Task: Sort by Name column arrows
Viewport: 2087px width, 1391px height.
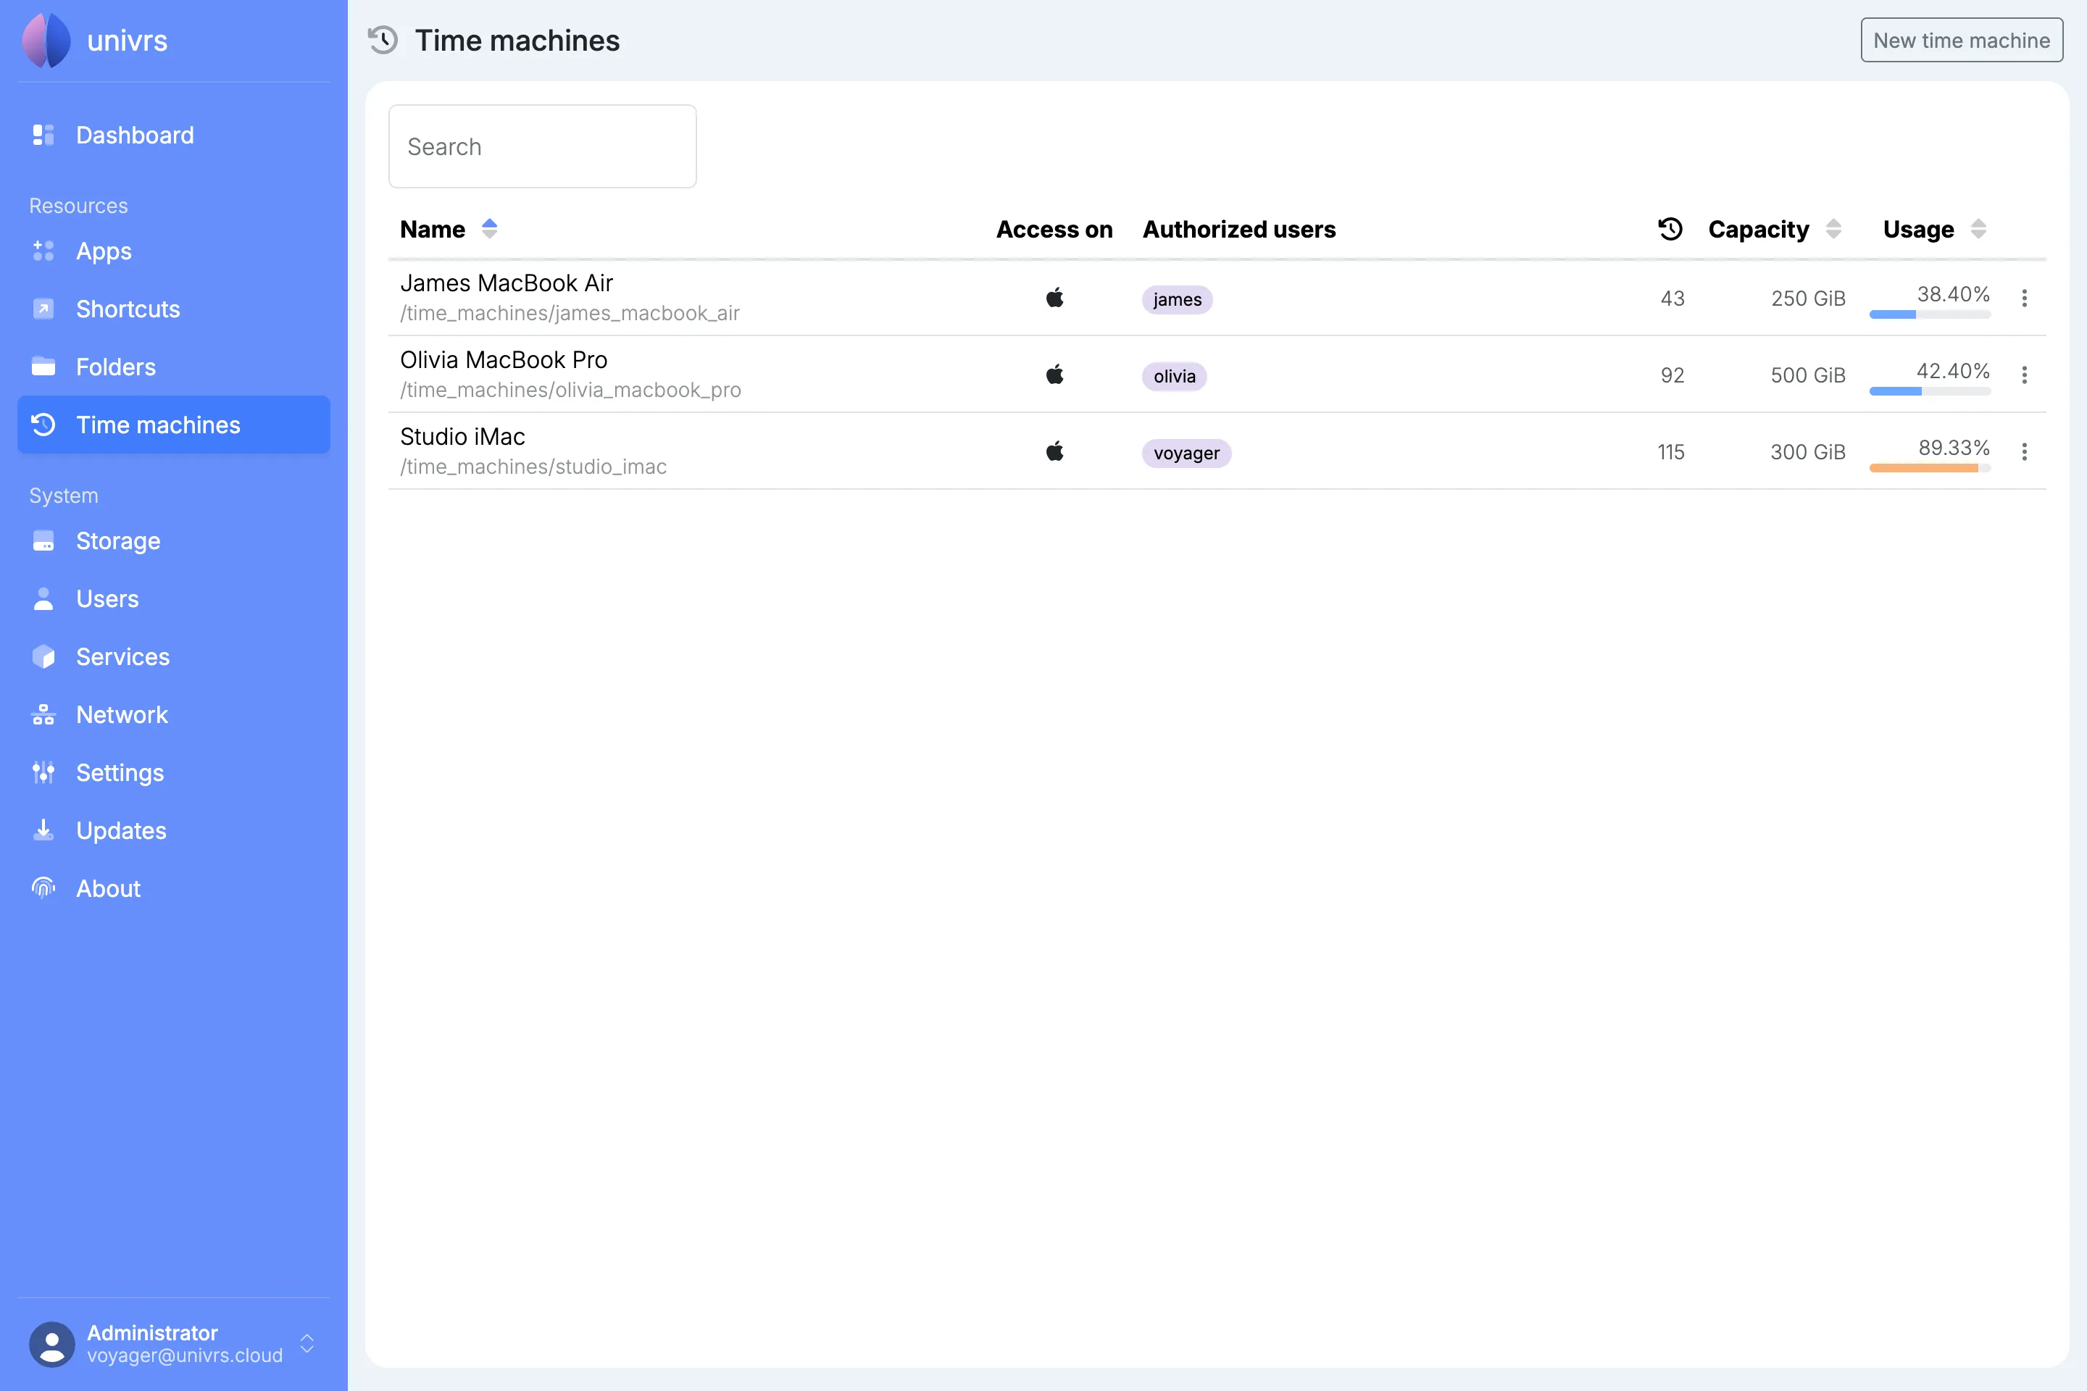Action: click(x=489, y=229)
